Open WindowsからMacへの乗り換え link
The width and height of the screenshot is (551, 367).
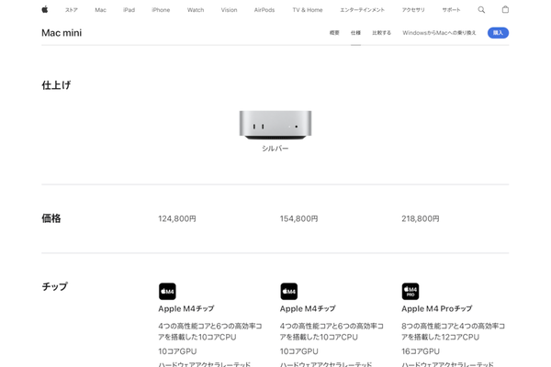pos(439,33)
